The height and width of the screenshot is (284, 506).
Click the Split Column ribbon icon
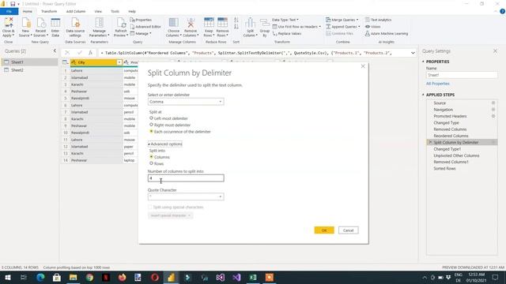point(250,28)
